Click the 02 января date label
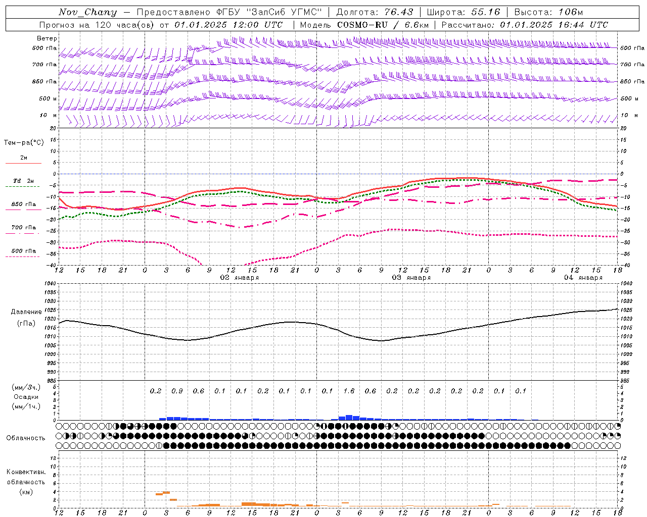Screen dimensions: 647x517 240,278
